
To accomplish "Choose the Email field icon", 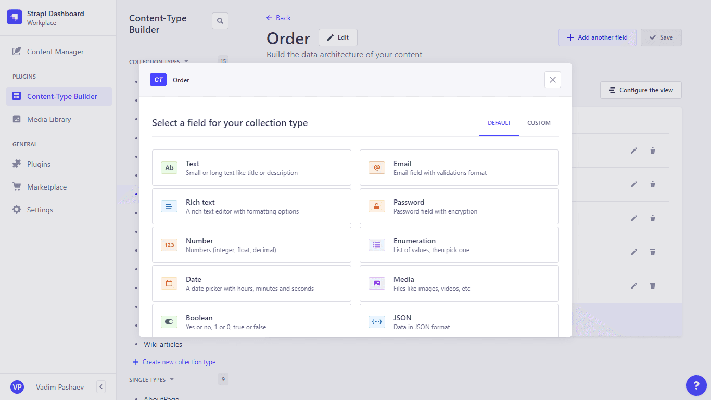I will [x=377, y=168].
